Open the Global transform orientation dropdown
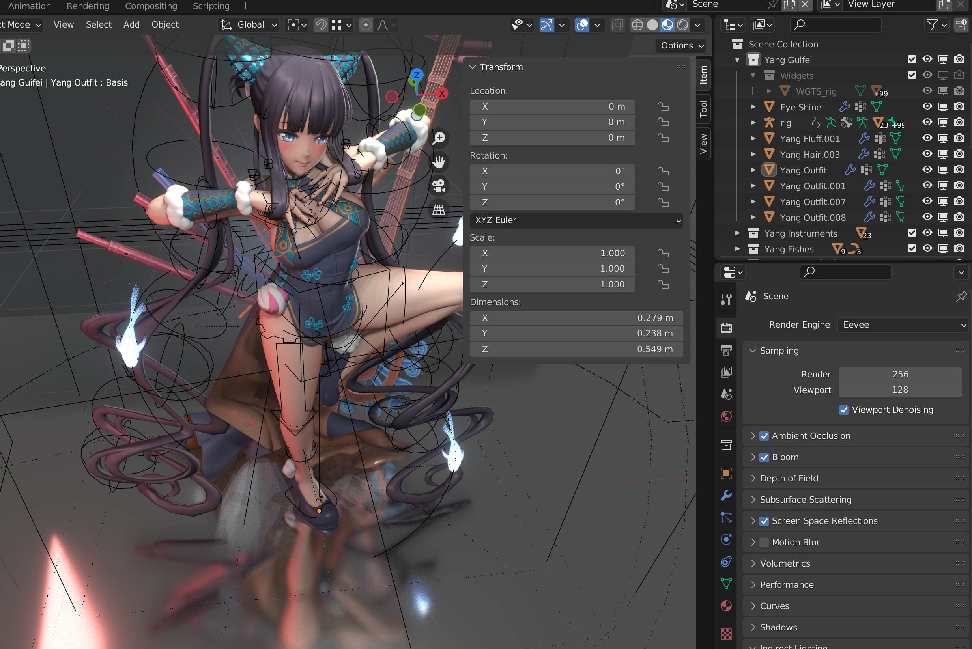Viewport: 972px width, 649px height. pyautogui.click(x=248, y=25)
